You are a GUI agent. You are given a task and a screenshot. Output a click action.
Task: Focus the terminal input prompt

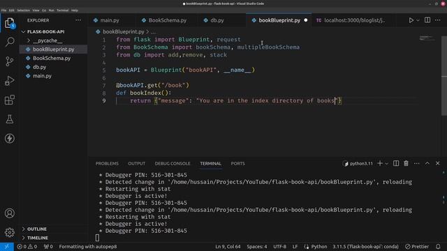(x=97, y=238)
